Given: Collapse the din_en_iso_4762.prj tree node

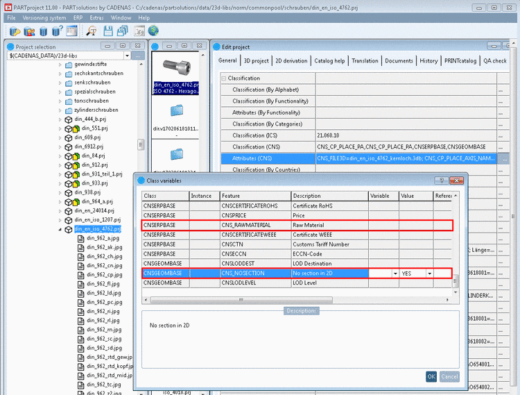Looking at the screenshot, I should (x=60, y=229).
